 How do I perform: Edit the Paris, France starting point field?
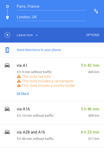pyautogui.click(x=52, y=6)
